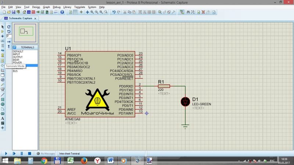Select Terminals Mode tool

[x=3, y=60]
